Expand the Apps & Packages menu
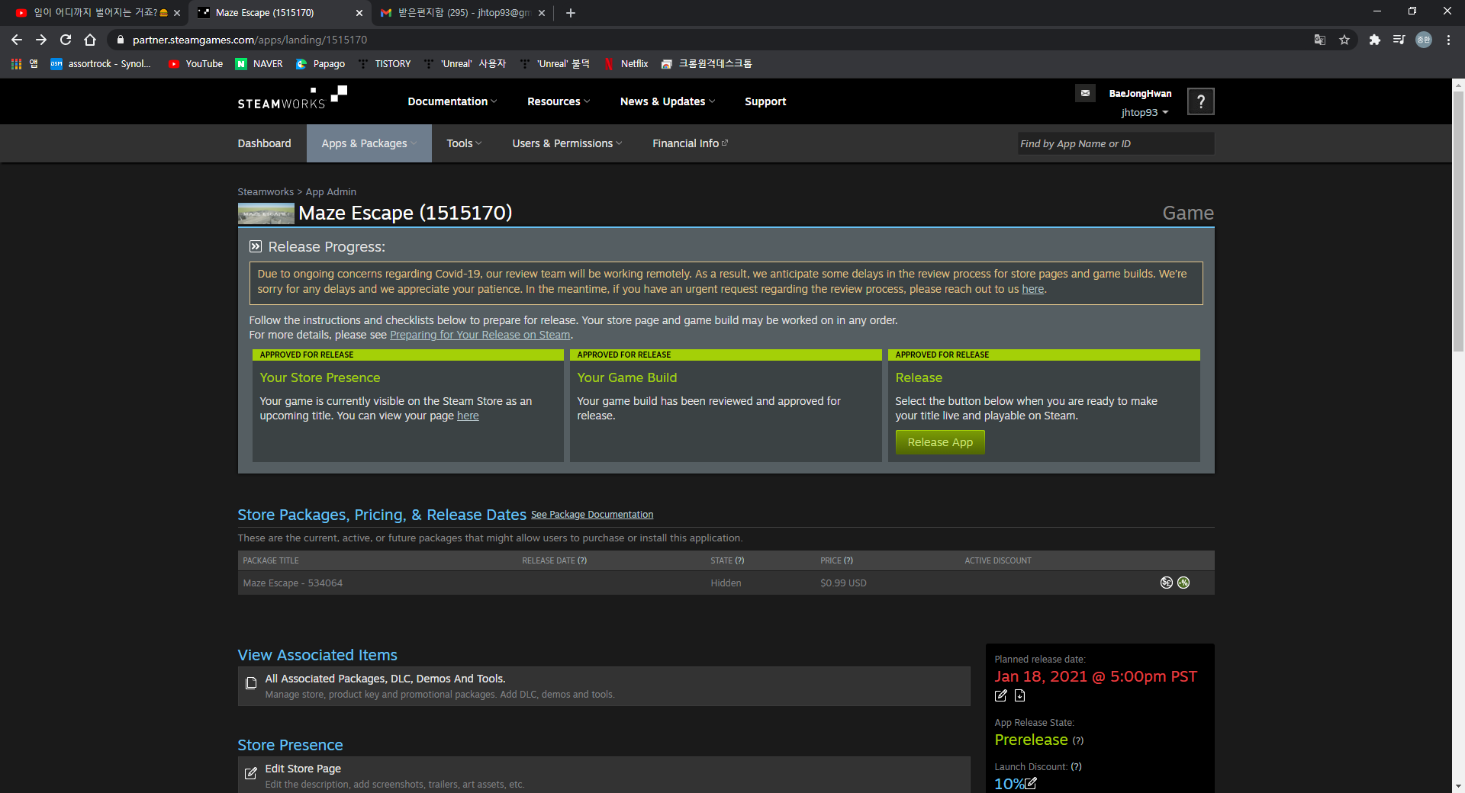Image resolution: width=1465 pixels, height=793 pixels. pyautogui.click(x=369, y=143)
